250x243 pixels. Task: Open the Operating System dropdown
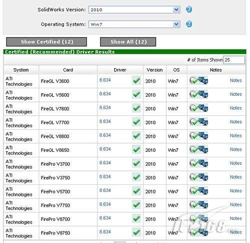(x=134, y=25)
